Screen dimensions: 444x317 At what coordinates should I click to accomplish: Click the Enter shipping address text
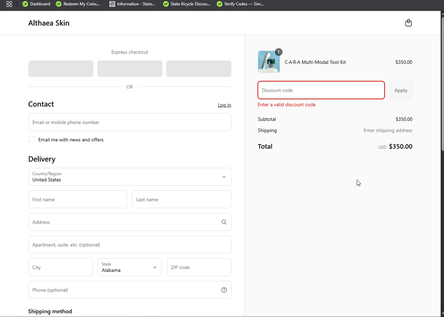(388, 130)
